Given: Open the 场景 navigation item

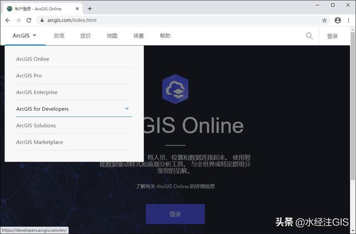Looking at the screenshot, I should 139,36.
